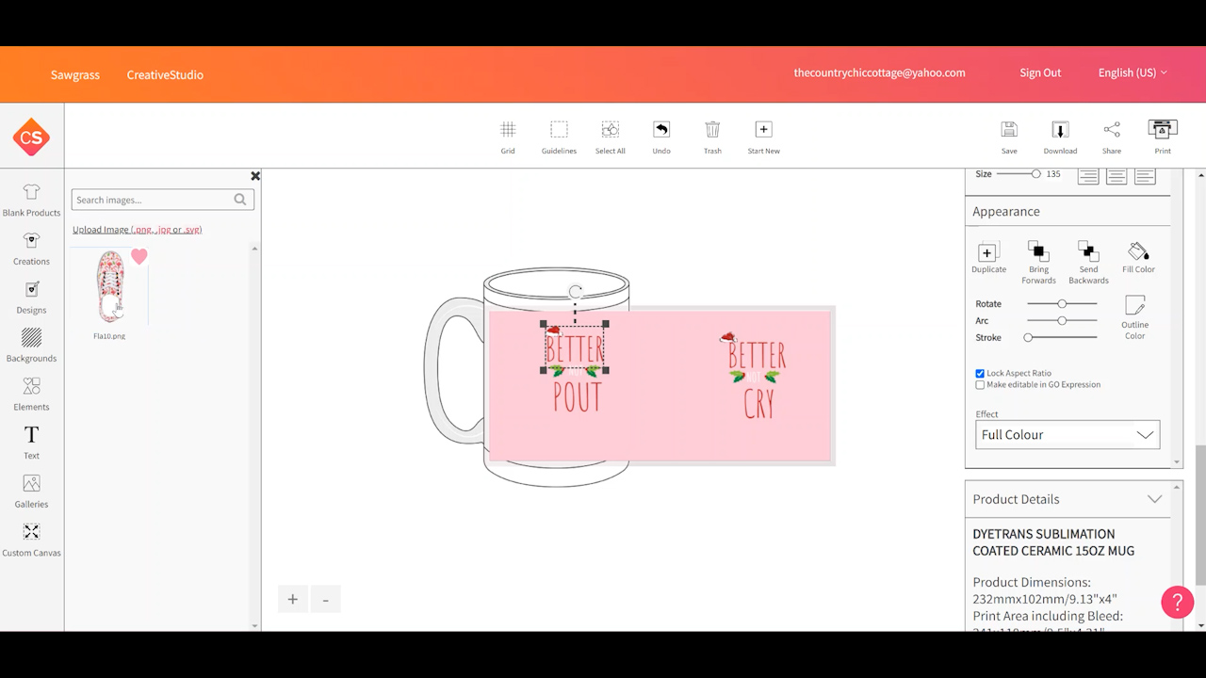Open Fill Color picker
The image size is (1206, 678).
tap(1138, 257)
